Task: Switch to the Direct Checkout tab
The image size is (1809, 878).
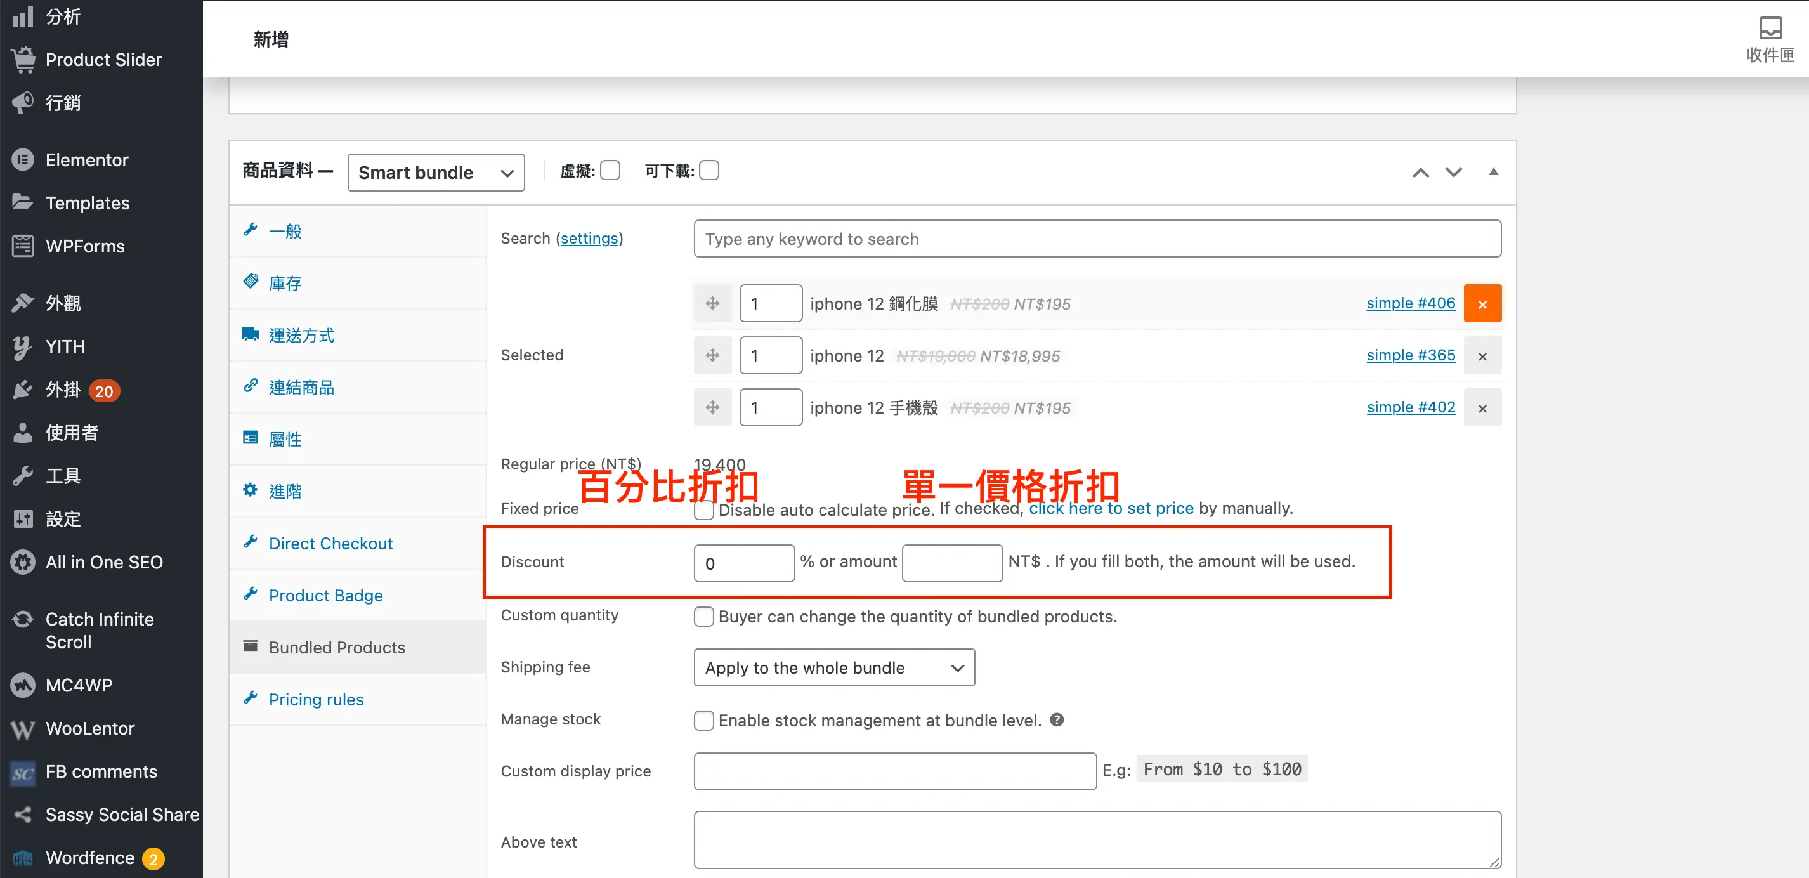Action: click(x=358, y=543)
